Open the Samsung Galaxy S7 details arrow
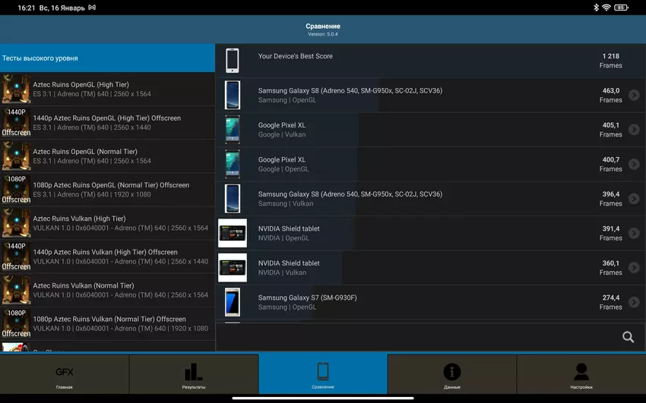The image size is (646, 403). coord(634,302)
